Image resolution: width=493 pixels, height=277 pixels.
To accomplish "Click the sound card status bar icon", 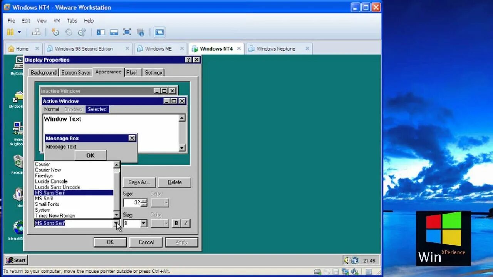I will pyautogui.click(x=354, y=272).
